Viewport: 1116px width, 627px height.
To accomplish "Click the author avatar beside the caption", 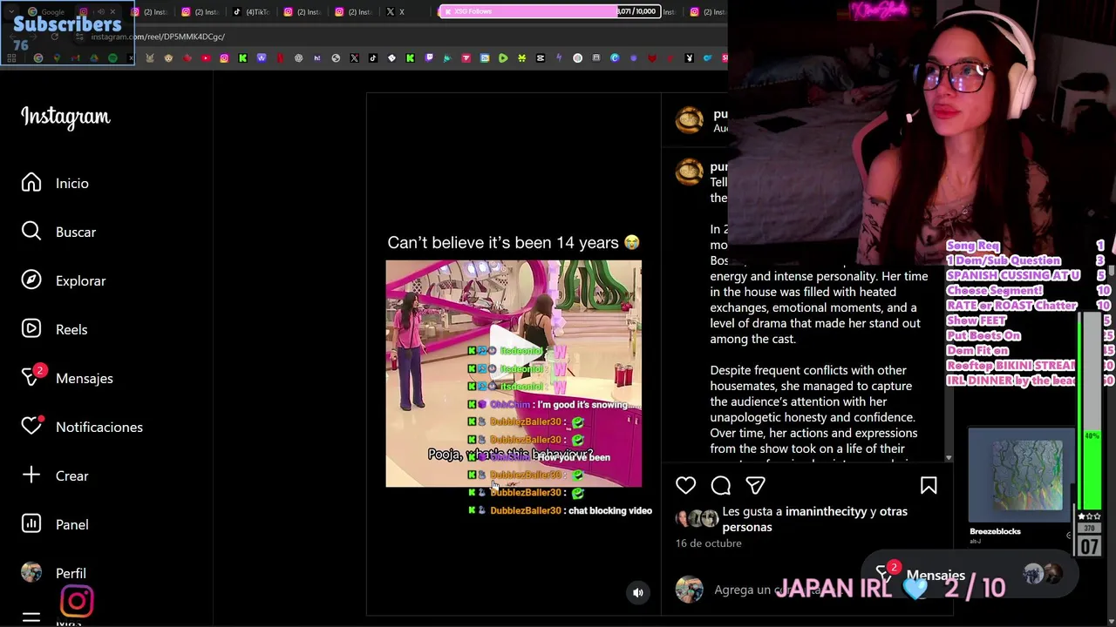I will (x=689, y=172).
